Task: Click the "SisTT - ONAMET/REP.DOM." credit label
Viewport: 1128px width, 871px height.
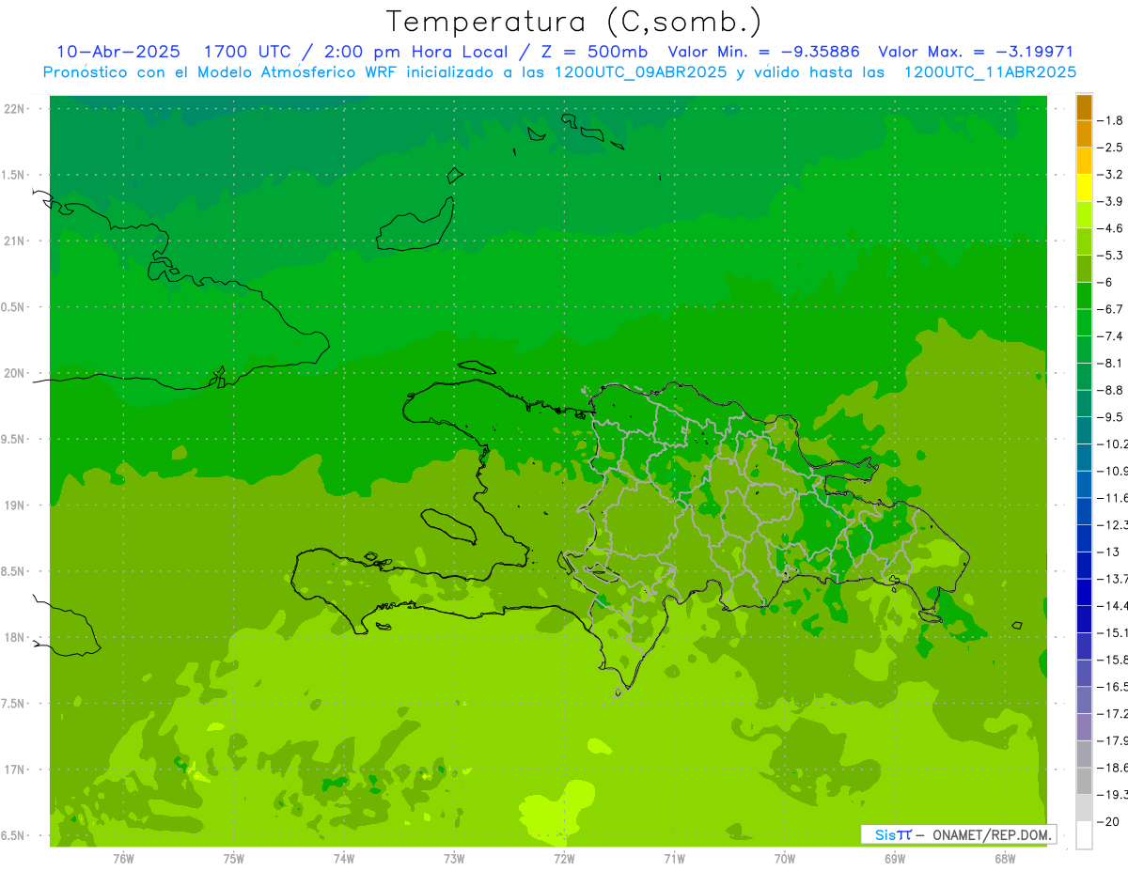Action: [x=959, y=834]
